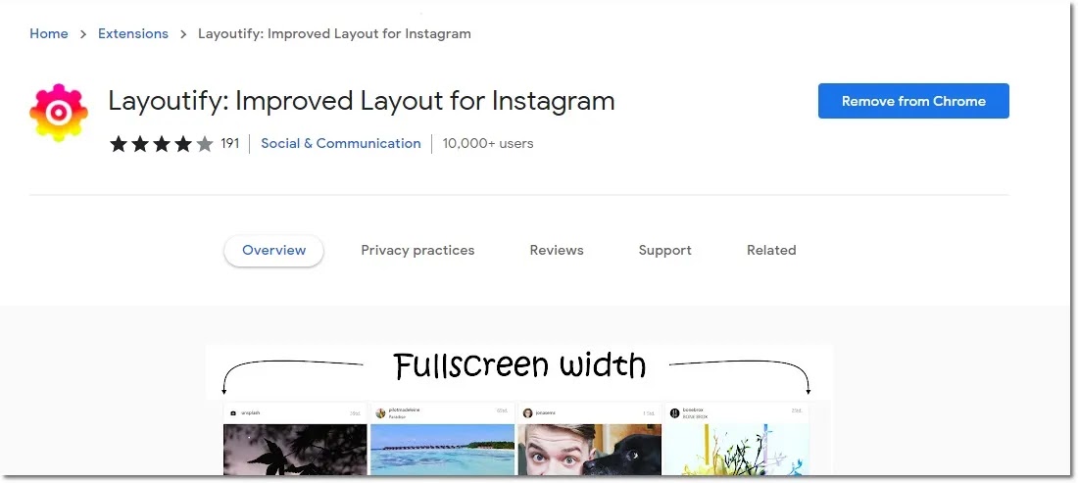The image size is (1078, 483).
Task: Click the black avatar beside the flowers post
Action: 674,412
